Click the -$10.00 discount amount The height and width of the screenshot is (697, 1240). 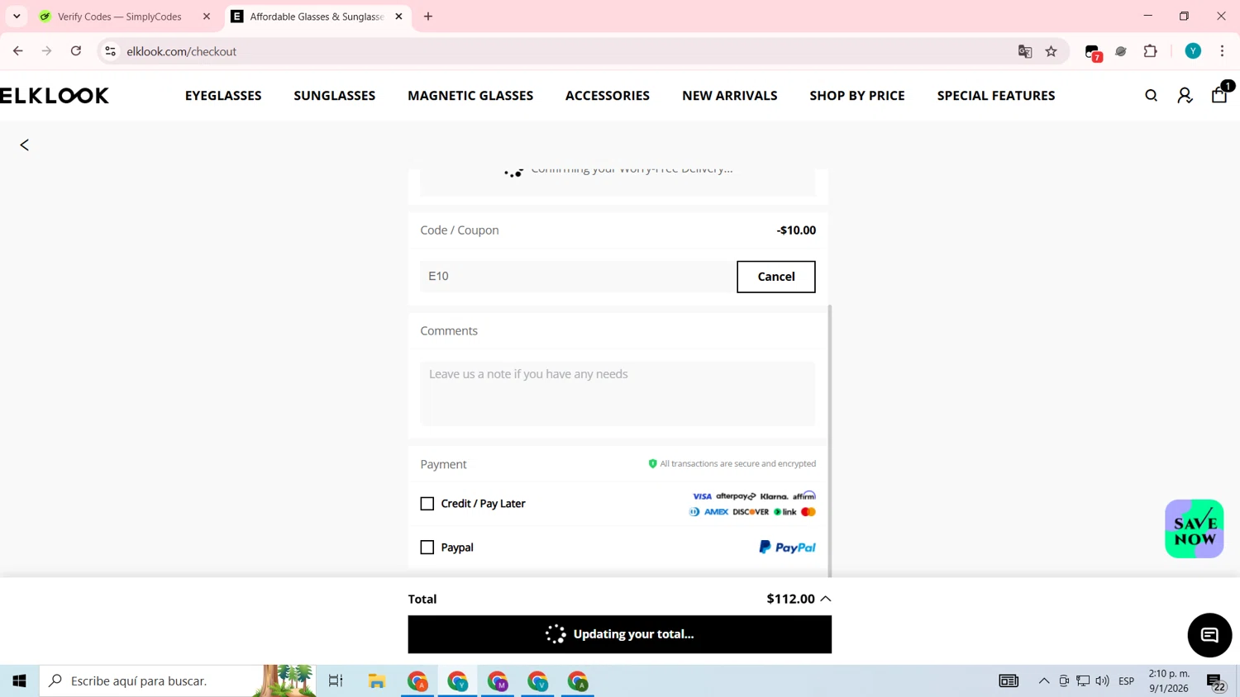[796, 230]
